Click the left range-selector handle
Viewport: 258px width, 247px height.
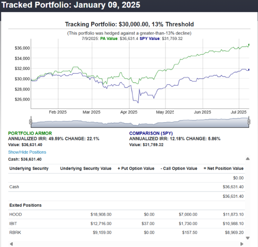(x=31, y=122)
